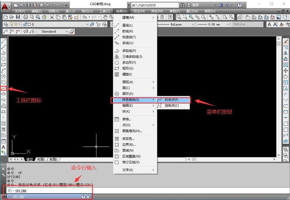The height and width of the screenshot is (200, 290).
Task: Click the vertical scrollbar down arrow
Action: coord(279,155)
